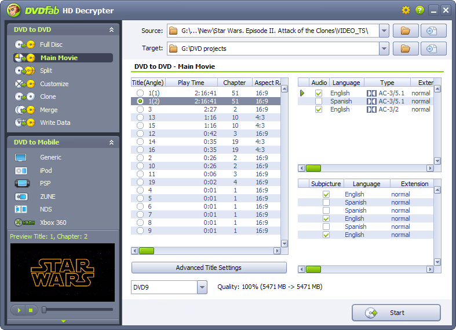Click title list horizontal scrollbar thumb
The height and width of the screenshot is (330, 456).
[147, 251]
